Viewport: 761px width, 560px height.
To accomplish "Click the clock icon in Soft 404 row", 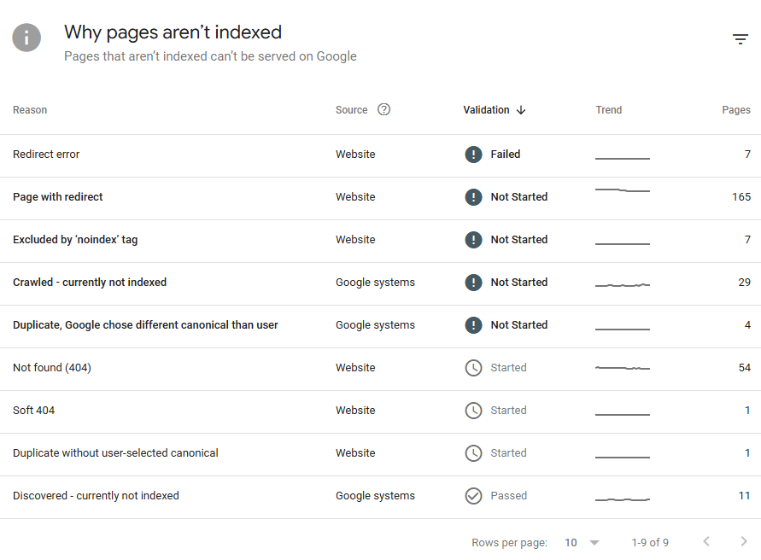I will [x=473, y=411].
